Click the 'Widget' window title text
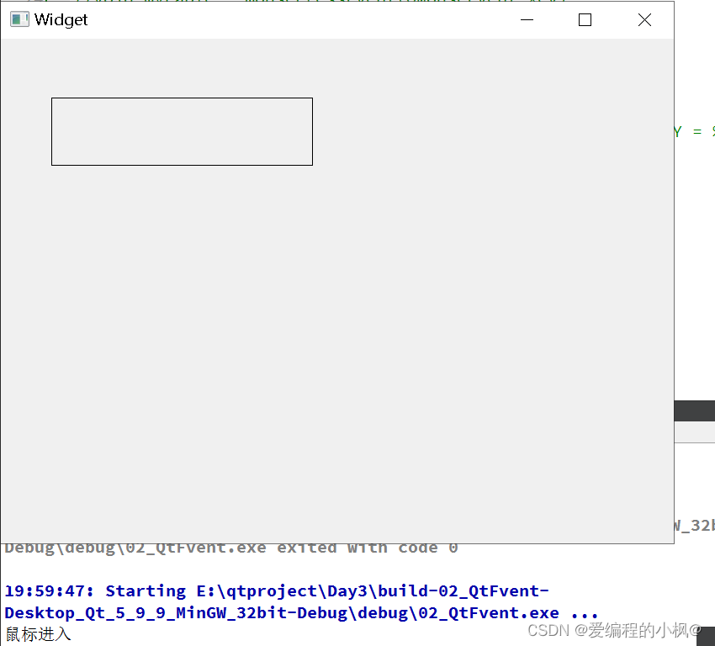The width and height of the screenshot is (715, 646). 61,20
